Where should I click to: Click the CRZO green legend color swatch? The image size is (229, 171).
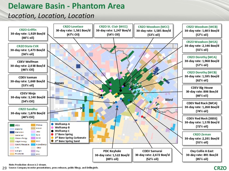click(x=12, y=125)
